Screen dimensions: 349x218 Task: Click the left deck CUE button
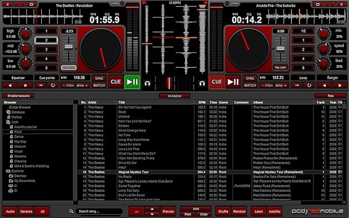[116, 82]
